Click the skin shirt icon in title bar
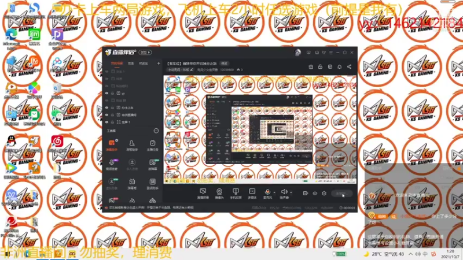 tap(324, 53)
